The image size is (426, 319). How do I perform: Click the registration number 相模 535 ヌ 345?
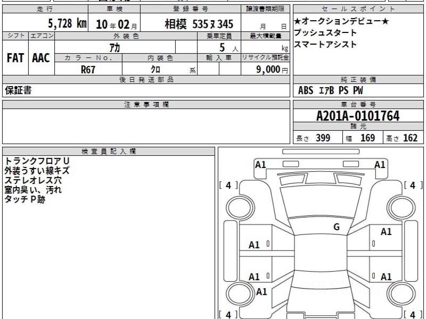click(199, 24)
